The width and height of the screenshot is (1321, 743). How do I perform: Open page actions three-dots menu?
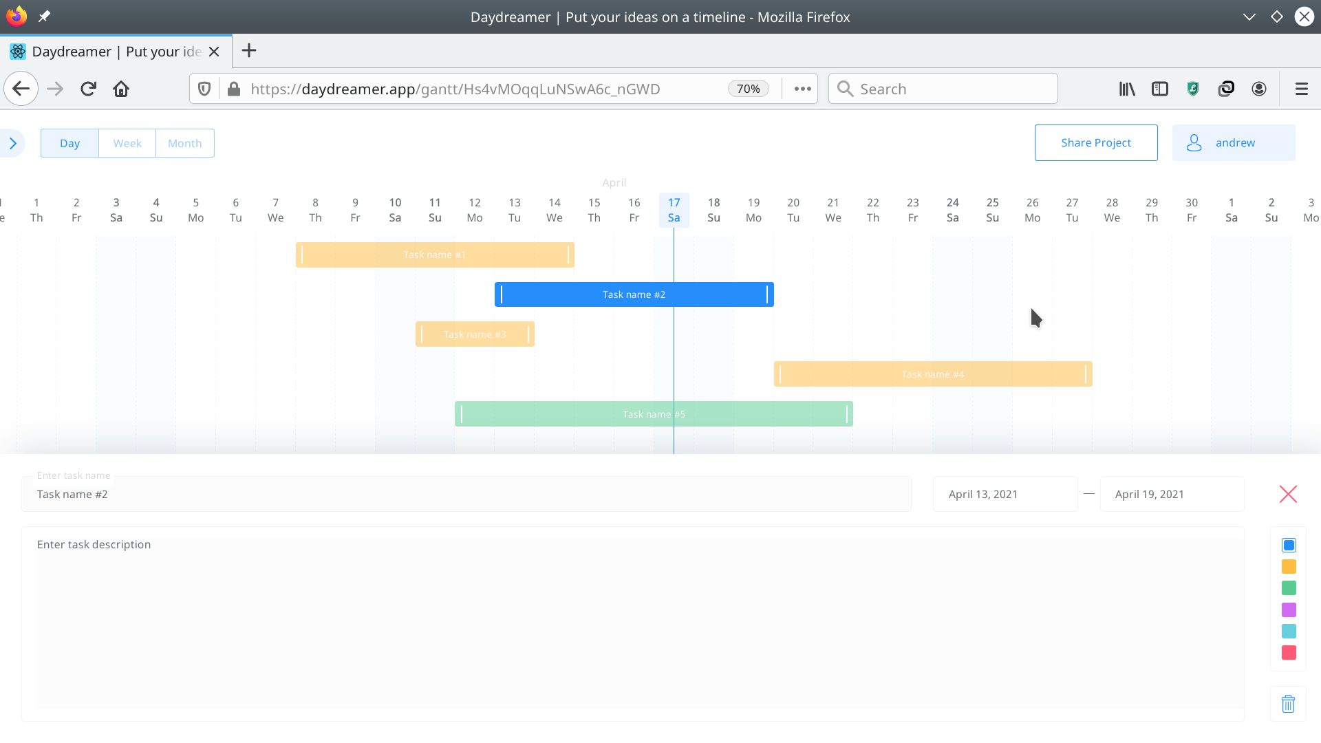pos(802,89)
